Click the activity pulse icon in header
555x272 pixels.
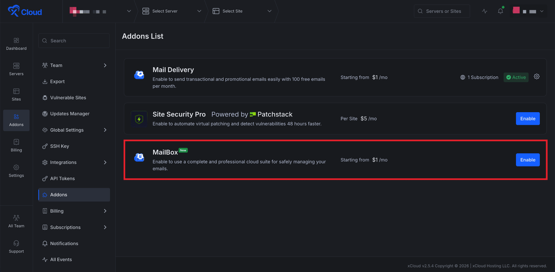[x=485, y=11]
